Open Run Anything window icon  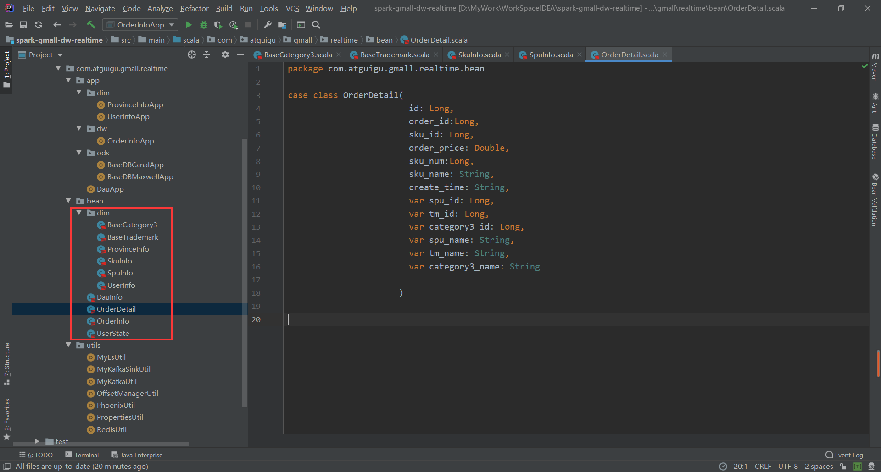pyautogui.click(x=301, y=25)
